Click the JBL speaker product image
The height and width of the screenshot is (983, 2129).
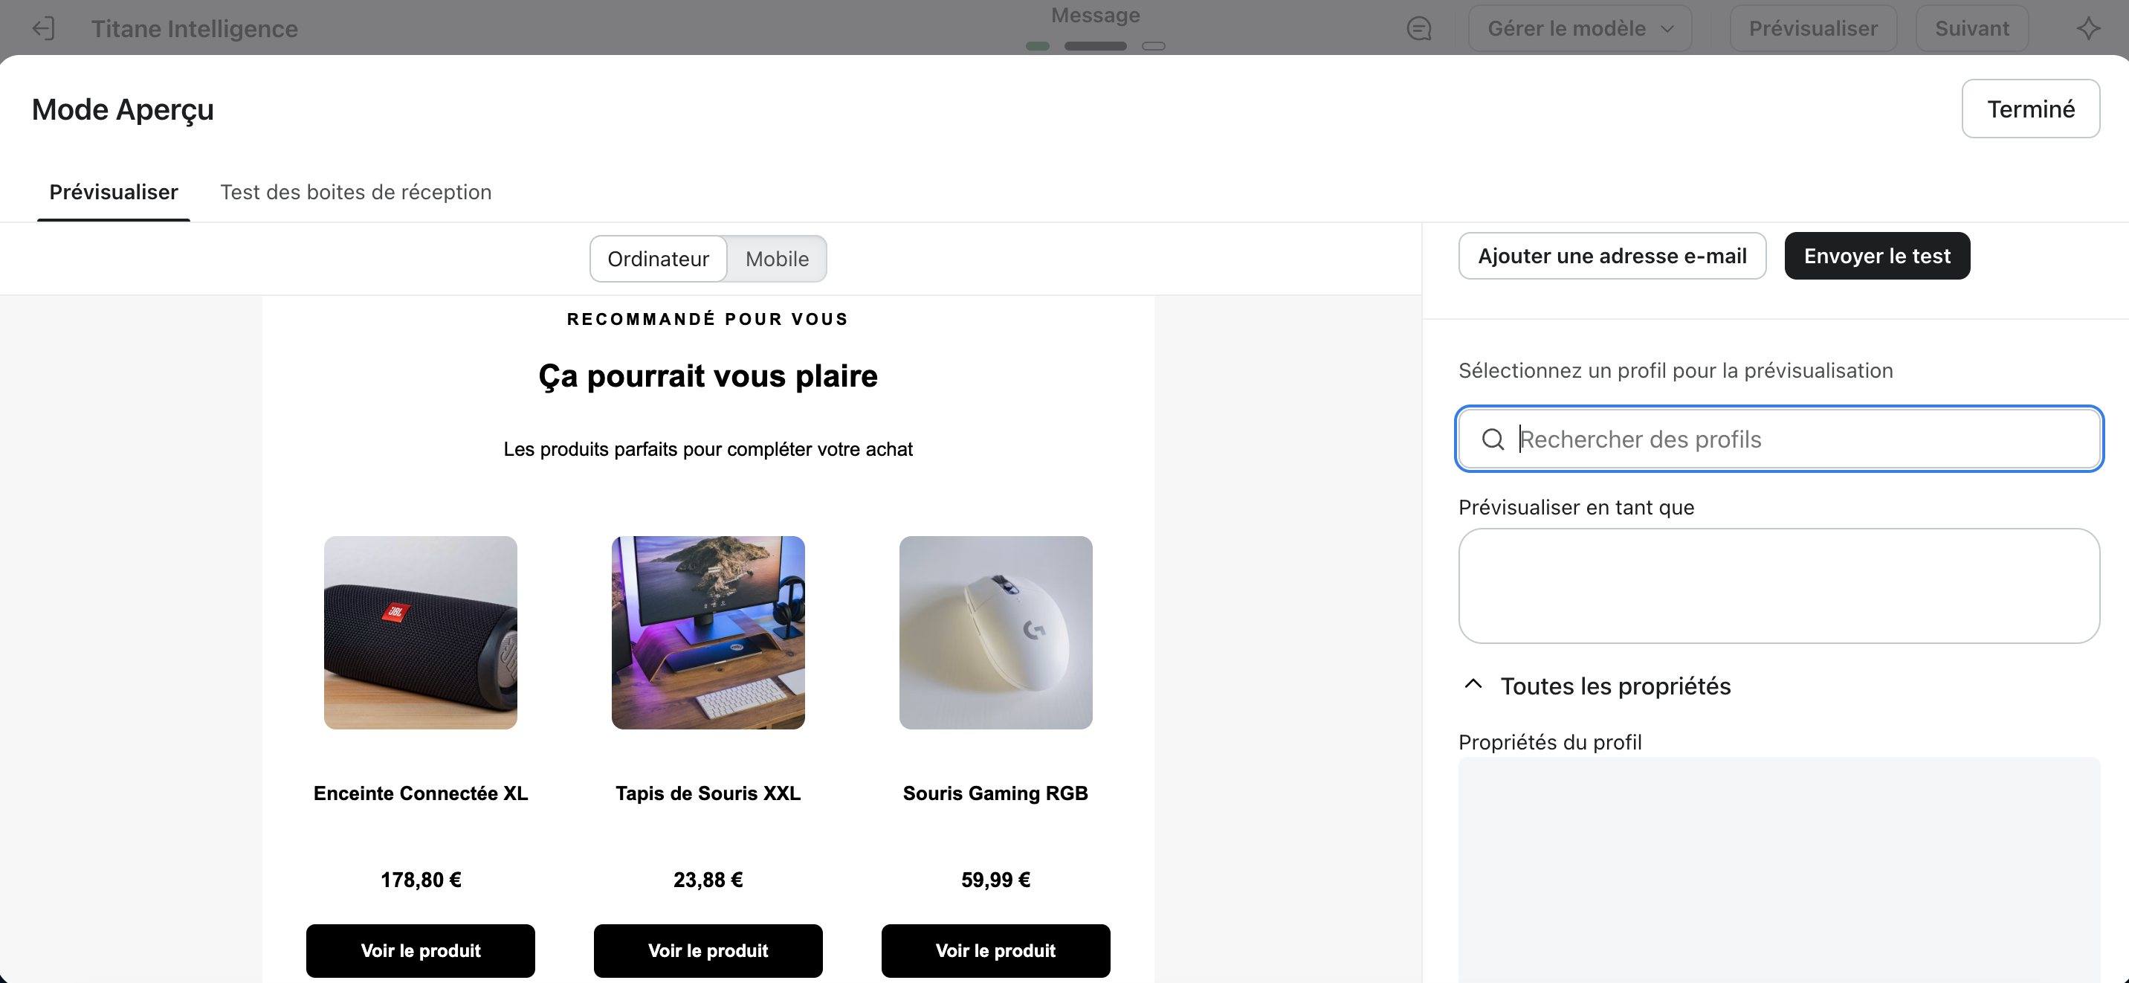point(421,633)
